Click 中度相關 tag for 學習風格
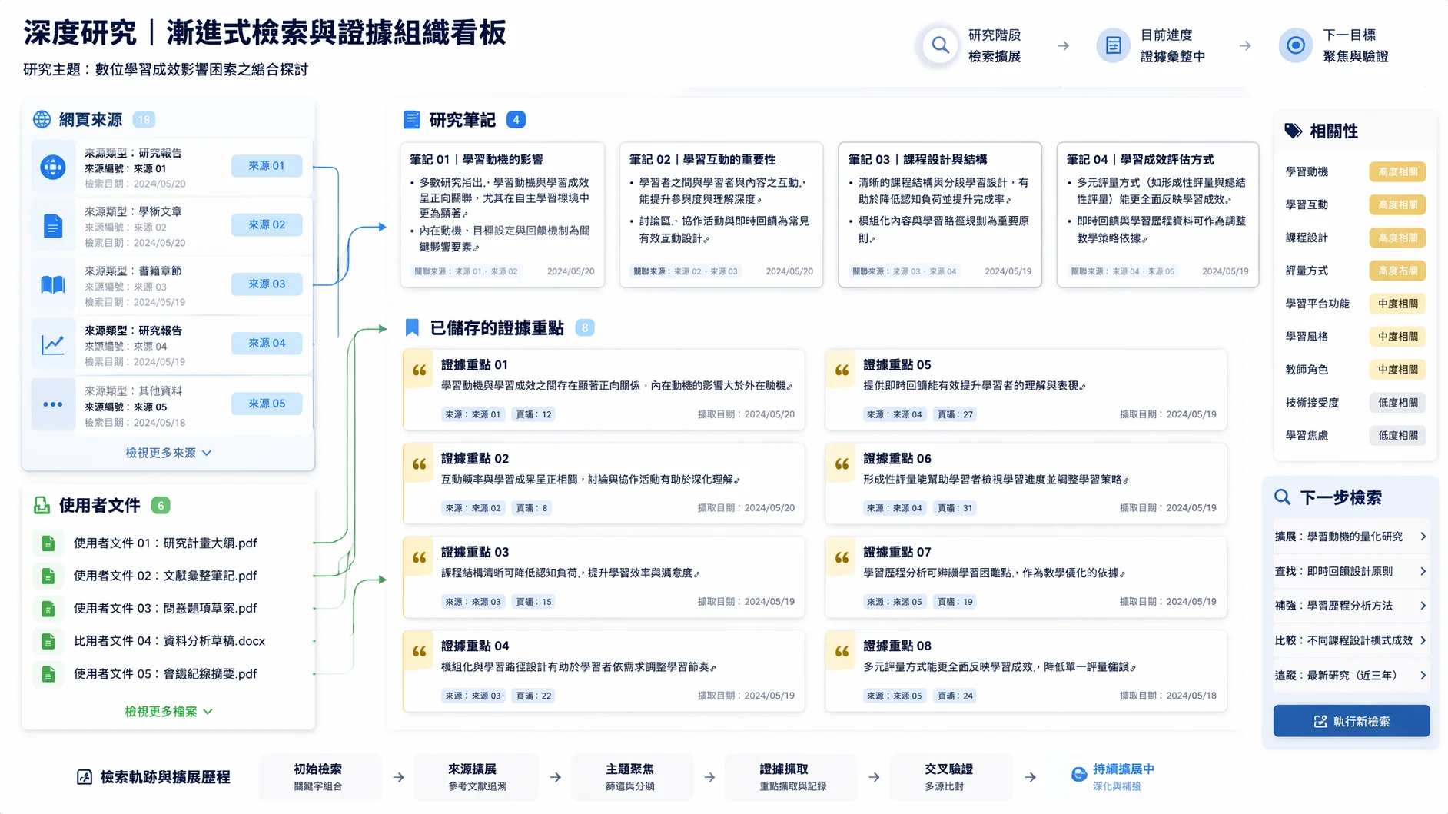Image resolution: width=1448 pixels, height=814 pixels. tap(1397, 337)
